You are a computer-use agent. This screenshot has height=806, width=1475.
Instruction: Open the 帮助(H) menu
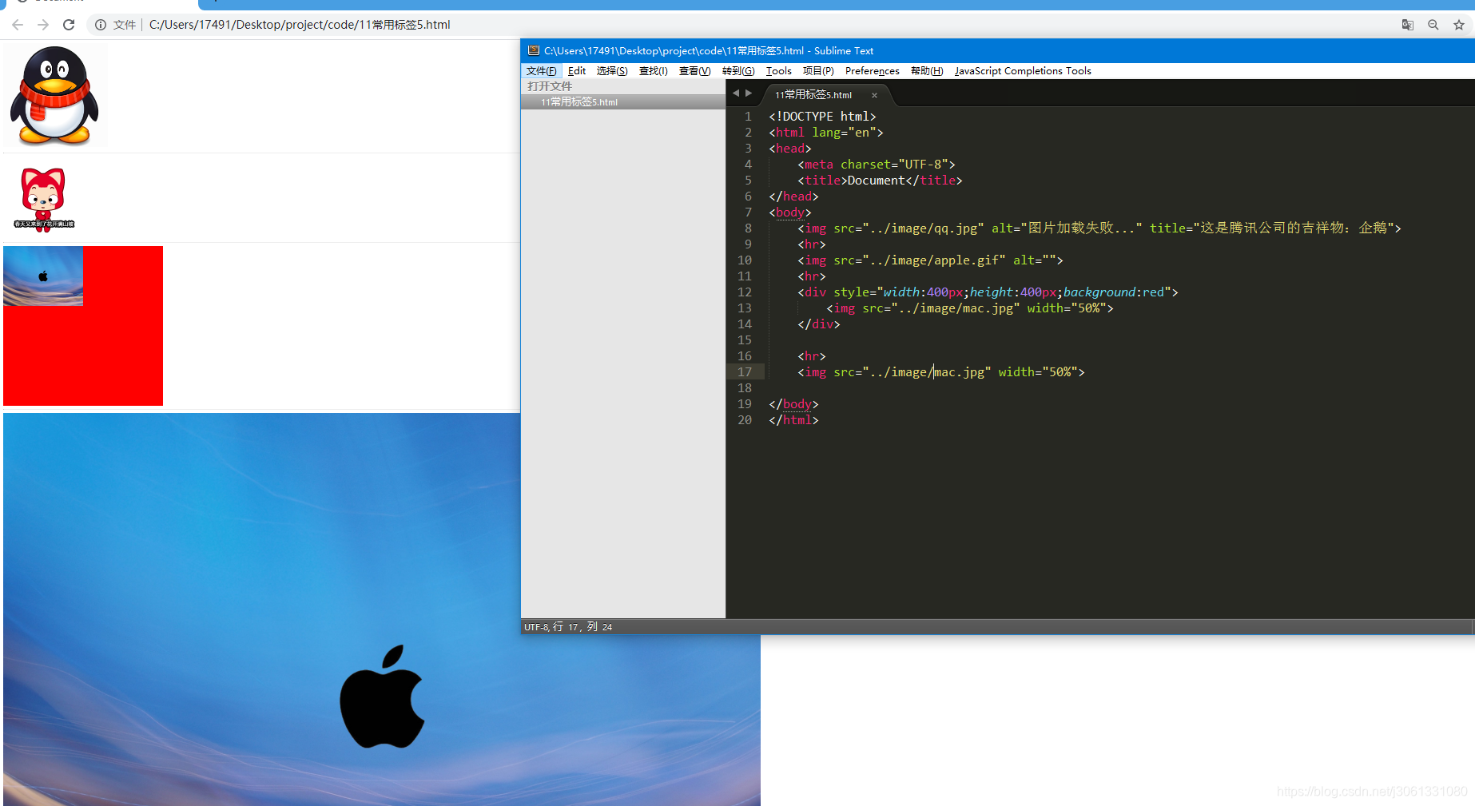point(927,71)
